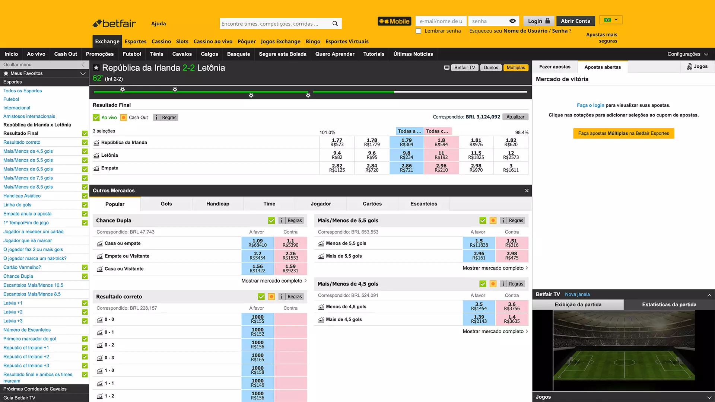
Task: Click the Atualizar refresh icon for market
Action: [515, 117]
